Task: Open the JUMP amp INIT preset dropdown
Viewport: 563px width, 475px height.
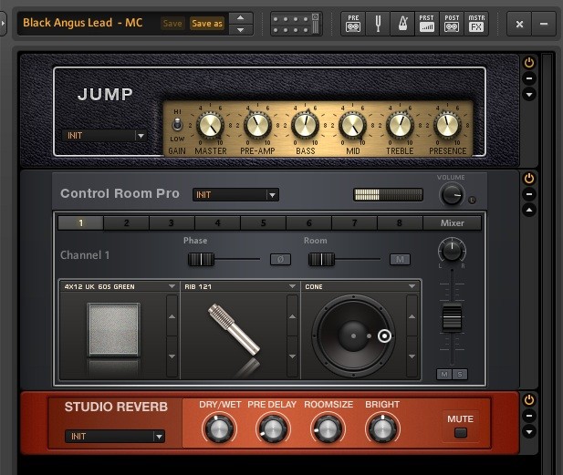Action: click(105, 136)
